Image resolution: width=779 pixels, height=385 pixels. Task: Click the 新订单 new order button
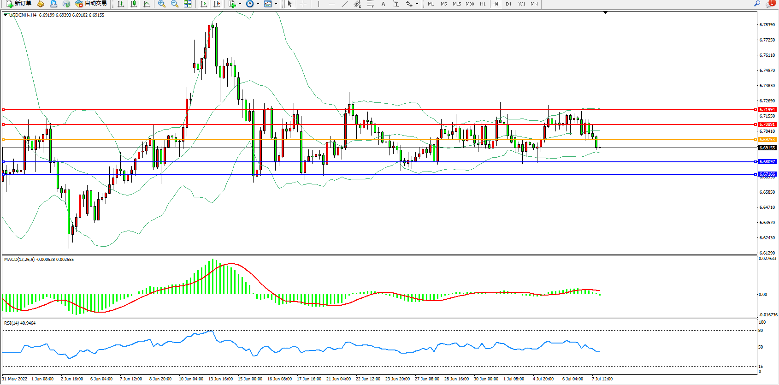(18, 4)
